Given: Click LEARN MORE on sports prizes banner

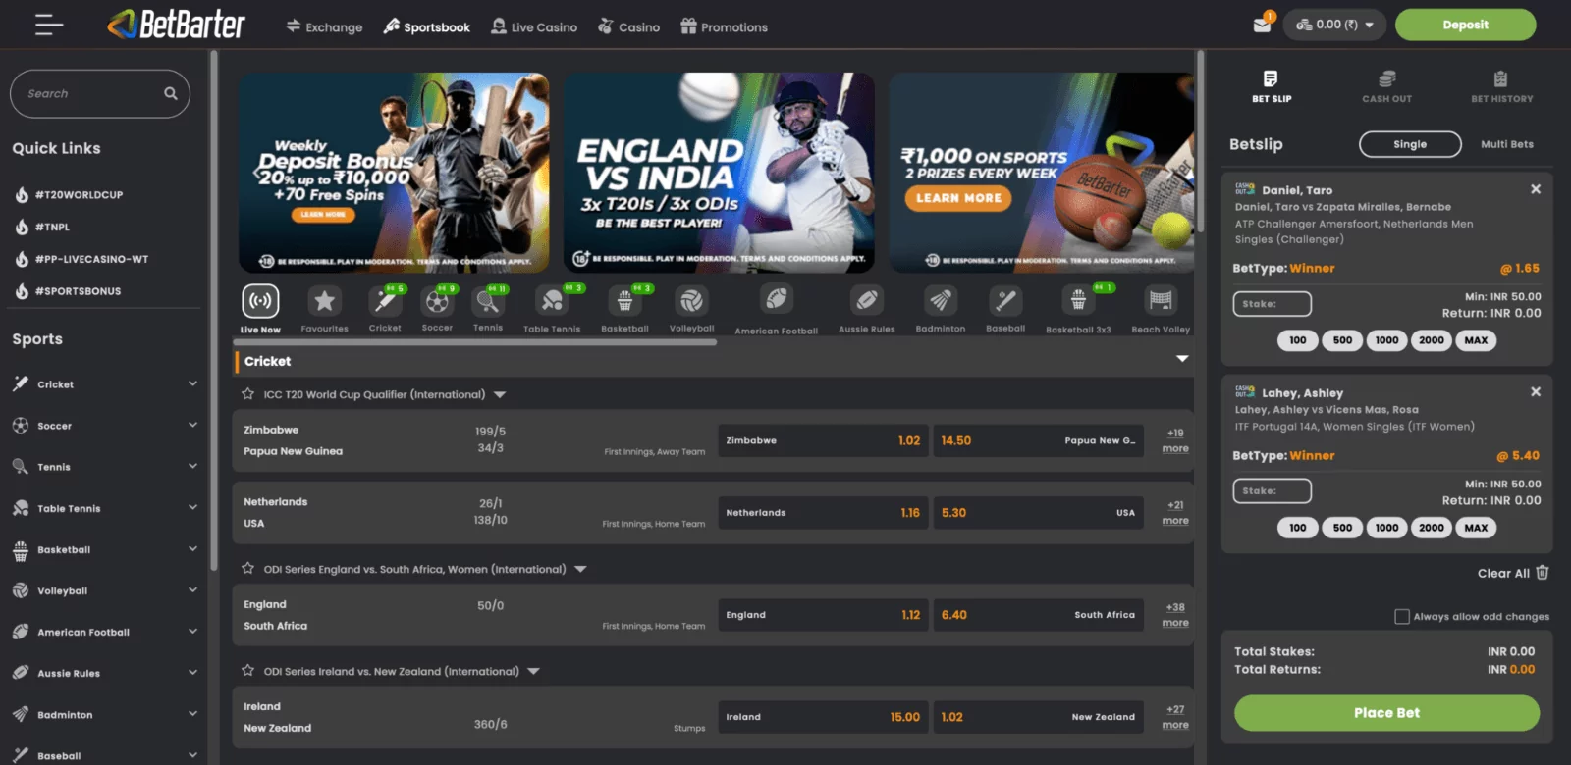Looking at the screenshot, I should tap(958, 198).
